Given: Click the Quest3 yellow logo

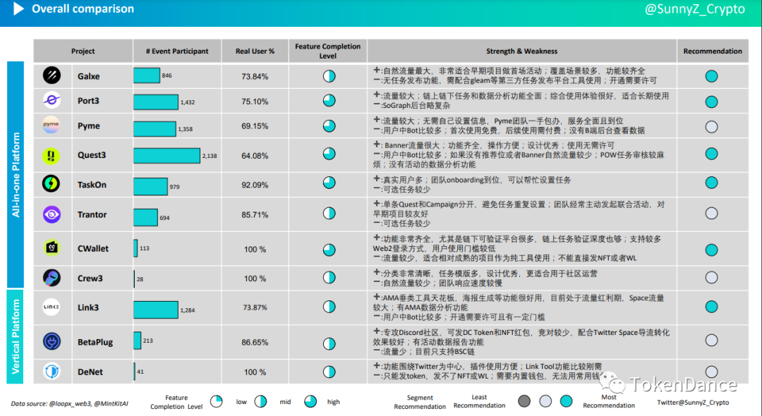Looking at the screenshot, I should click(51, 155).
